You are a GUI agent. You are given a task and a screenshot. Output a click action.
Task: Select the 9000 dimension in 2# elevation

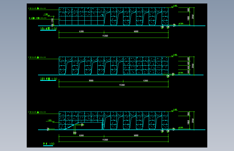91,81
